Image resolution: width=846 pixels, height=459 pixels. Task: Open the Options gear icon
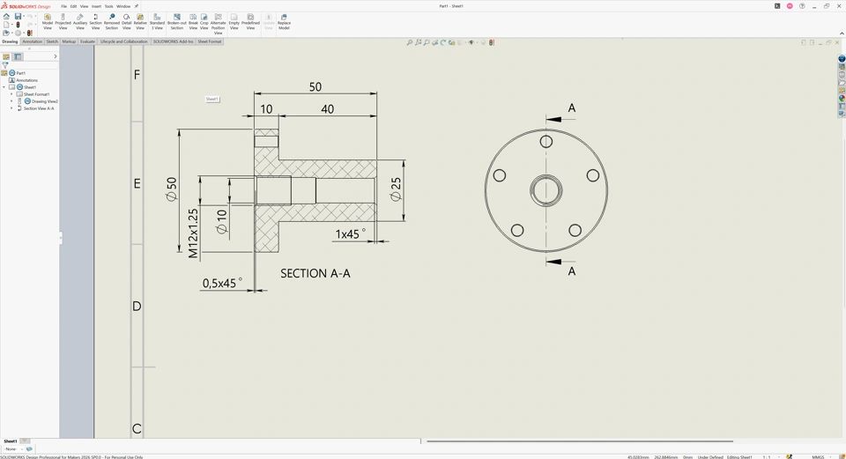[x=18, y=33]
